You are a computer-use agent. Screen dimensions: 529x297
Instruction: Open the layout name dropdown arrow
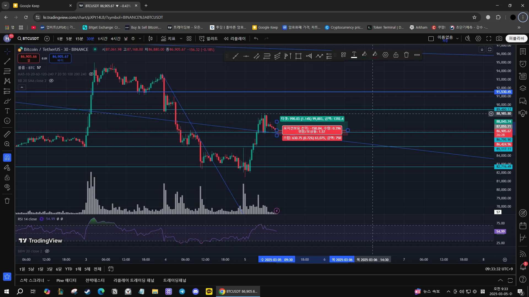tap(457, 38)
